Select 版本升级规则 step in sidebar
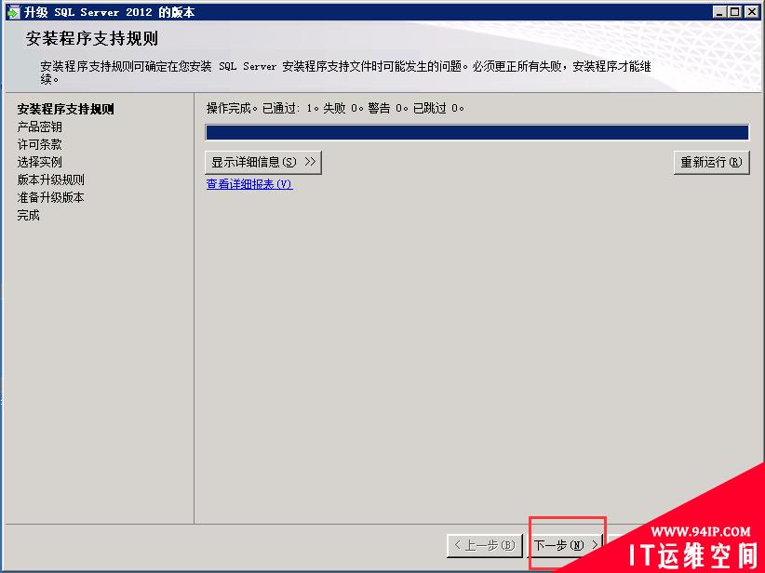Image resolution: width=765 pixels, height=573 pixels. pyautogui.click(x=51, y=180)
